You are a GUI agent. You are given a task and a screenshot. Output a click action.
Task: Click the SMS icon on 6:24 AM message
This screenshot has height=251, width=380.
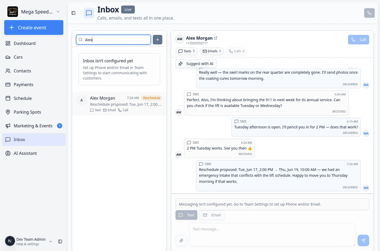coord(189,143)
